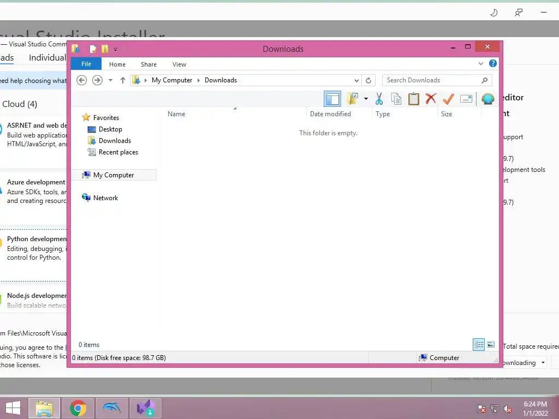Expand the address bar root chevron

pyautogui.click(x=145, y=80)
